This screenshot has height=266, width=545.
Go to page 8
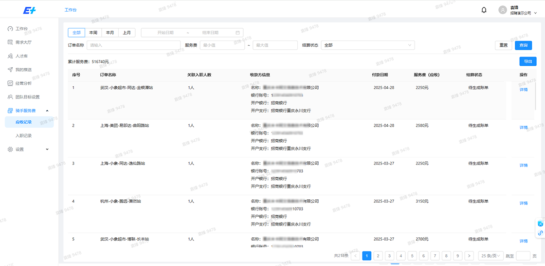click(446, 256)
